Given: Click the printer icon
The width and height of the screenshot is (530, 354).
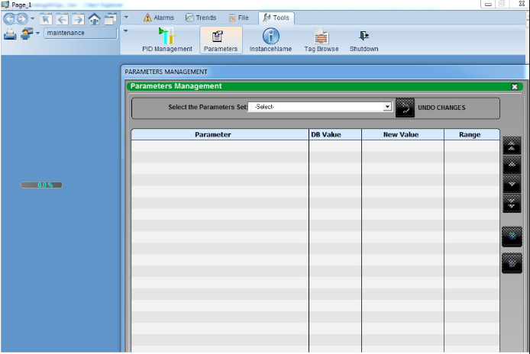Looking at the screenshot, I should click(x=10, y=34).
